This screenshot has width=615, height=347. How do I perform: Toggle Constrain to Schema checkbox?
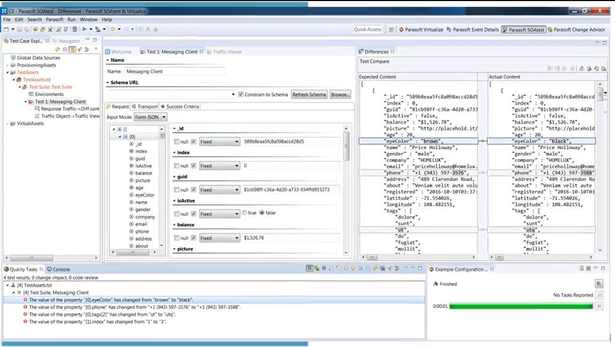click(241, 94)
